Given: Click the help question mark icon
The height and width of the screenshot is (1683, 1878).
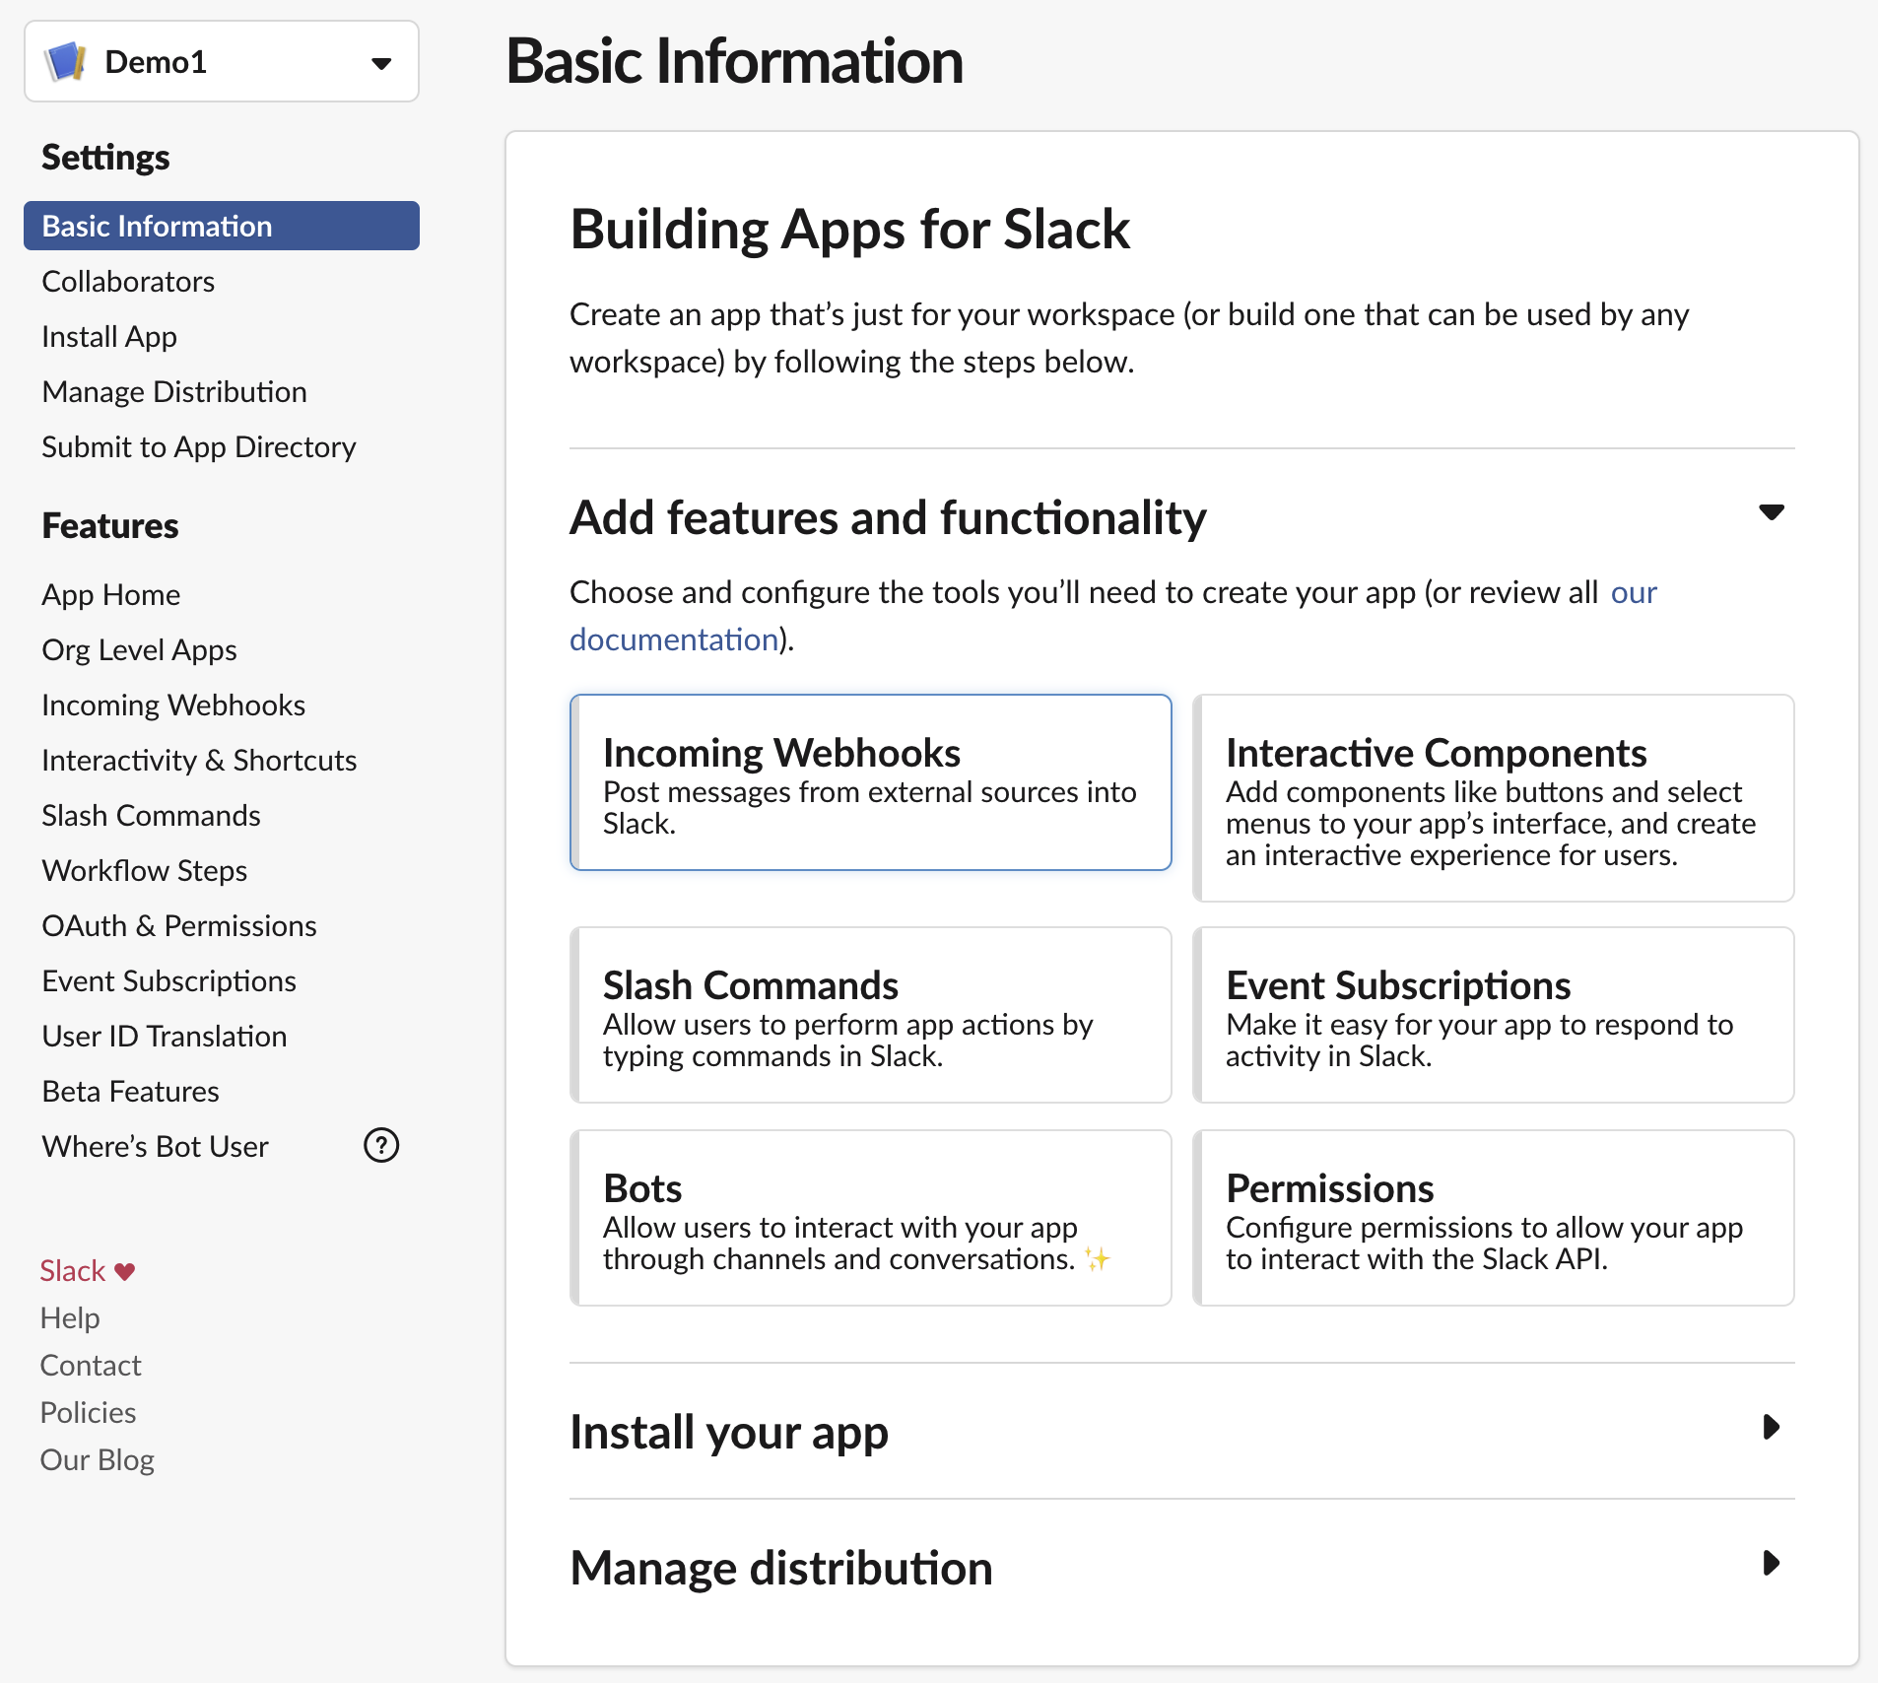Looking at the screenshot, I should [381, 1145].
